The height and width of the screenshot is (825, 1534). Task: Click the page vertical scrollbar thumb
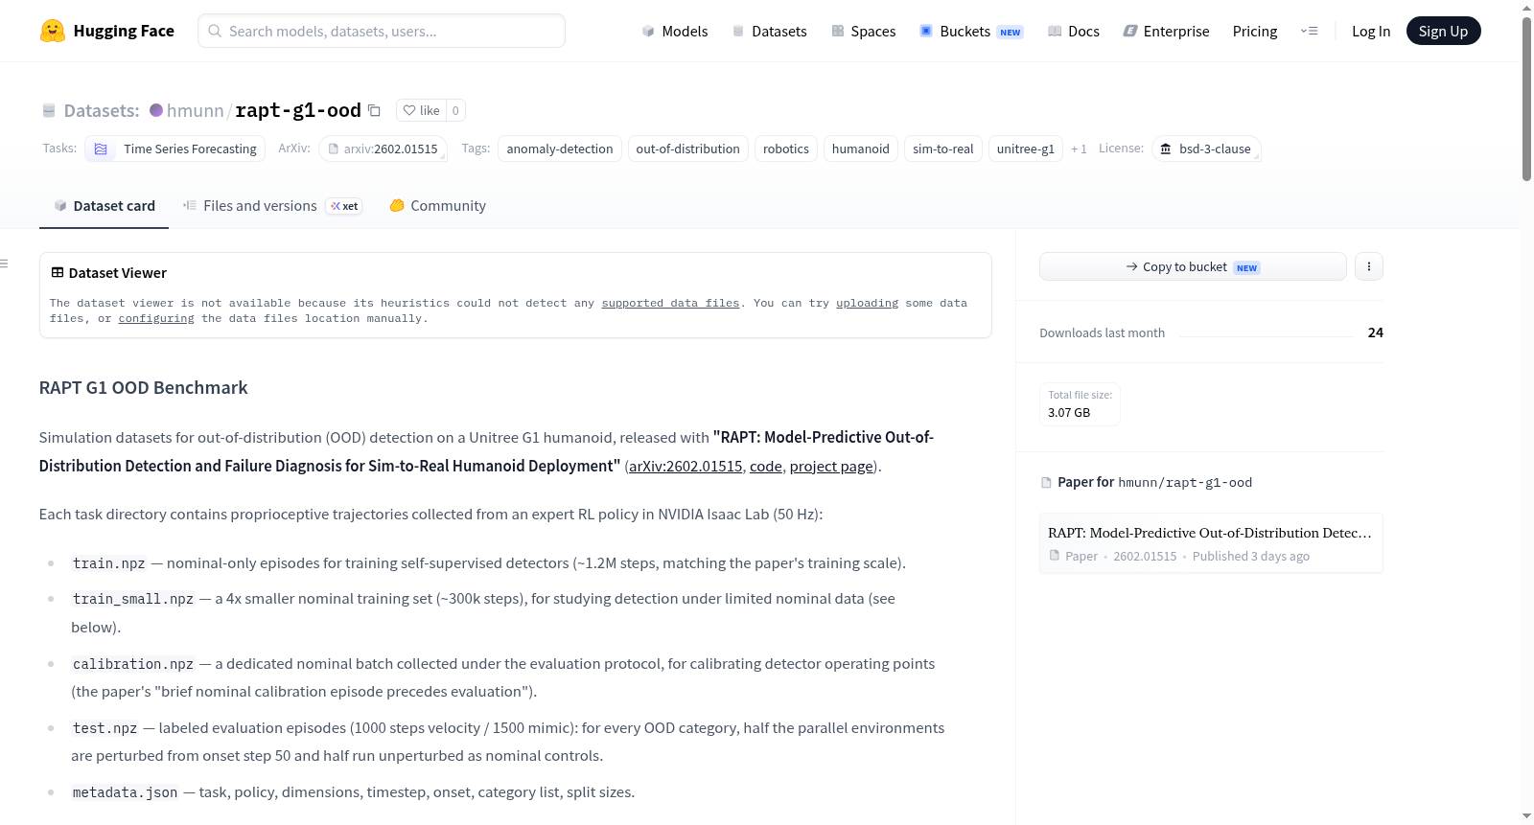(x=1526, y=99)
